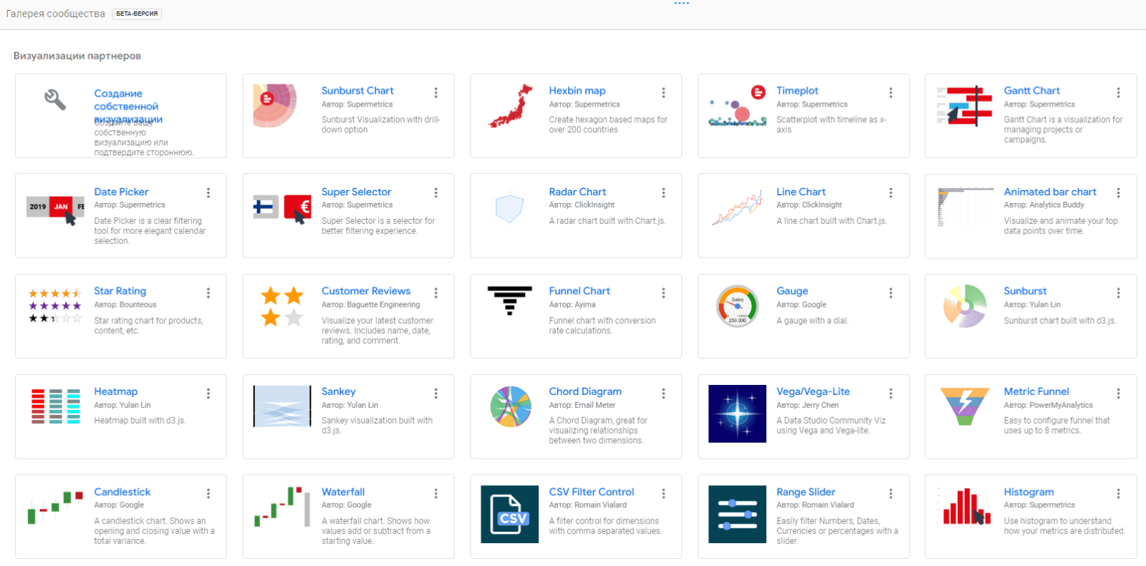Screen dimensions: 1146x566
Task: Open the three-dot menu for Date Picker
Action: [x=208, y=193]
